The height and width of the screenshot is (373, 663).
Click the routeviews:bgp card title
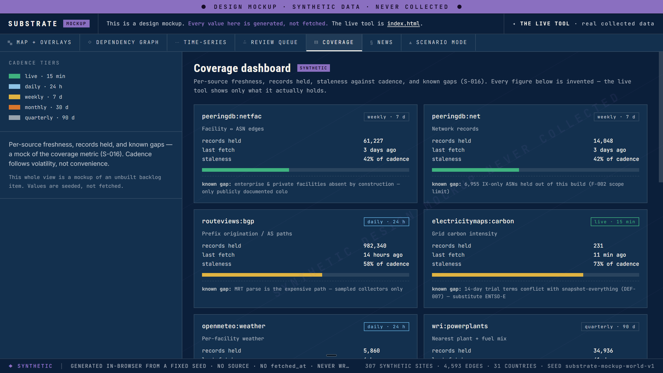[228, 221]
